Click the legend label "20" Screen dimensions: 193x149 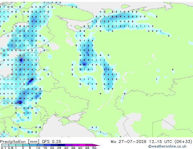pos(52,148)
